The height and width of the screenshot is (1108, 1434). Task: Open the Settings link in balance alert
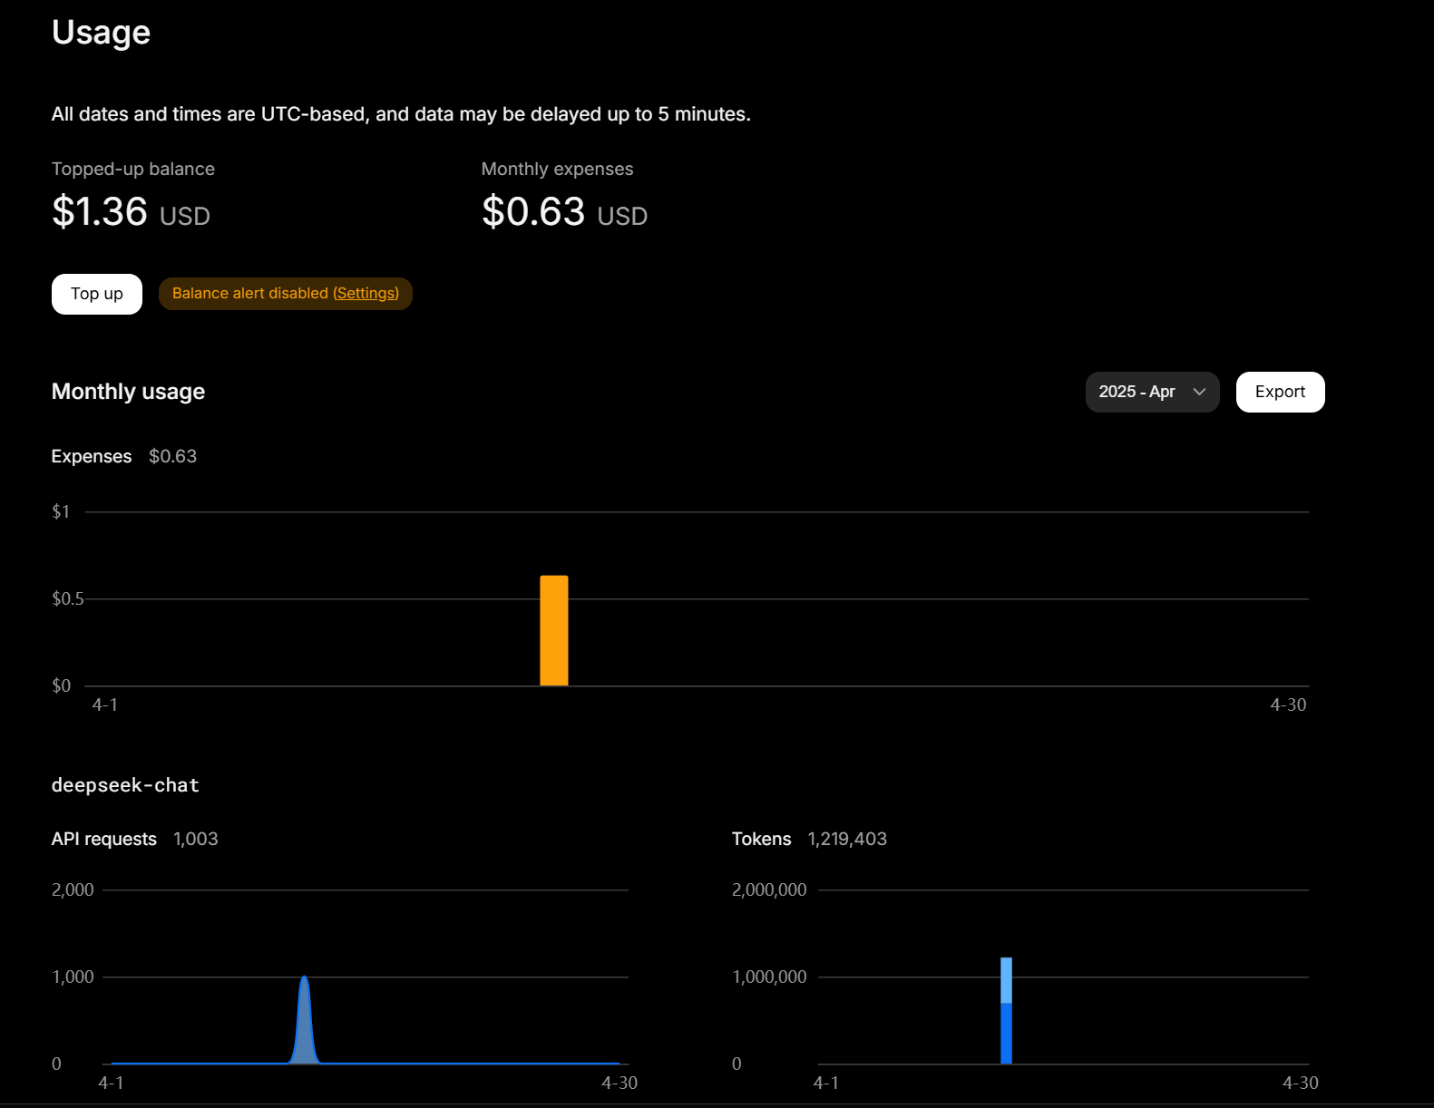pyautogui.click(x=366, y=294)
